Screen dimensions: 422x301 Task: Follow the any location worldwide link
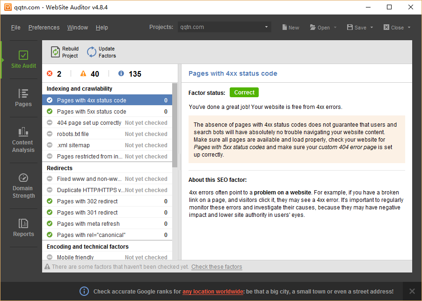[213, 291]
